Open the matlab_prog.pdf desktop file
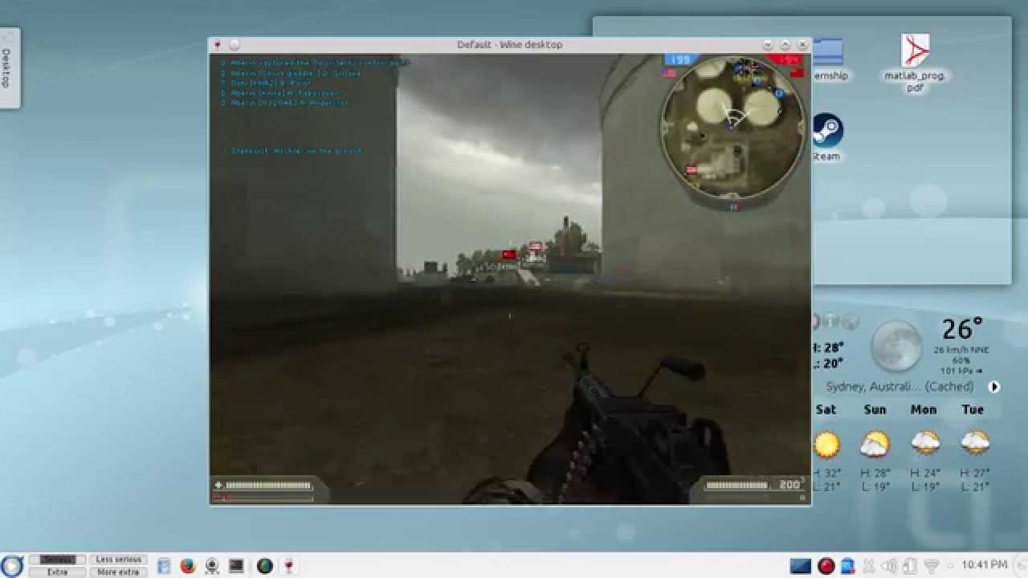Image resolution: width=1028 pixels, height=578 pixels. (915, 63)
